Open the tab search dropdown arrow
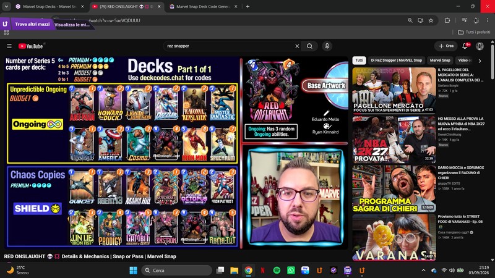The width and height of the screenshot is (495, 278). pos(6,6)
